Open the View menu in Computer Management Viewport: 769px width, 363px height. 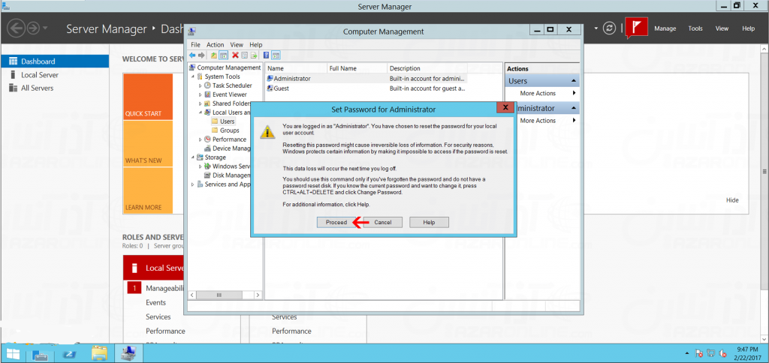237,44
